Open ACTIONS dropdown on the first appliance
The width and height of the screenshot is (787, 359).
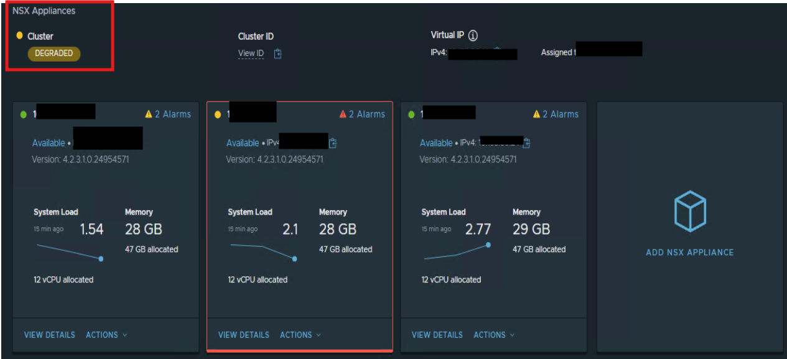tap(106, 335)
